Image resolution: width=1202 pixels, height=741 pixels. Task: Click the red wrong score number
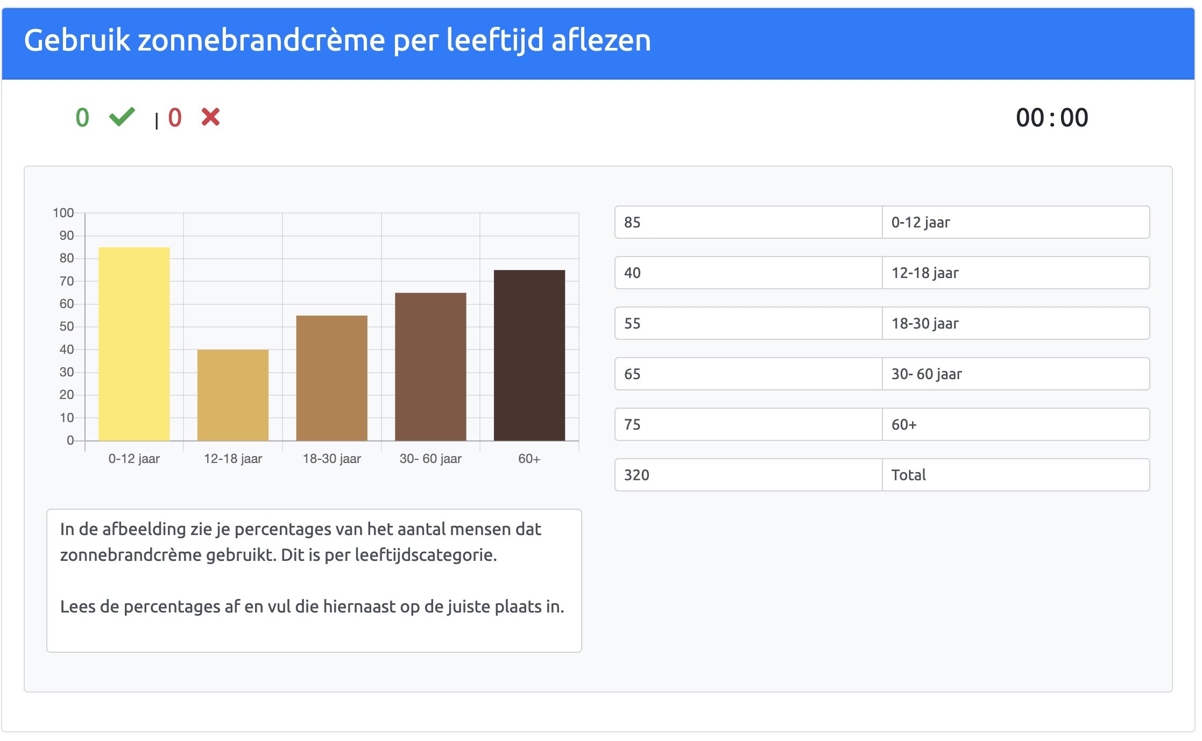(x=175, y=118)
